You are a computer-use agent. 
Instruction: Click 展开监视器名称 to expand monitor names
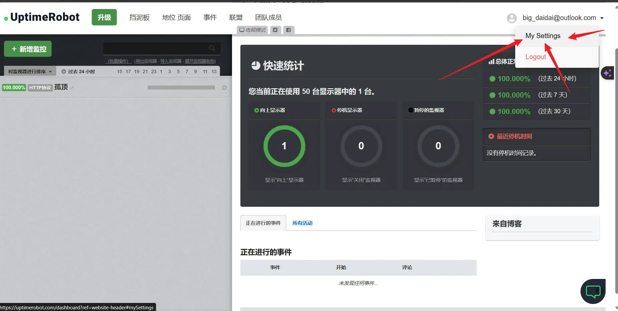pos(200,61)
